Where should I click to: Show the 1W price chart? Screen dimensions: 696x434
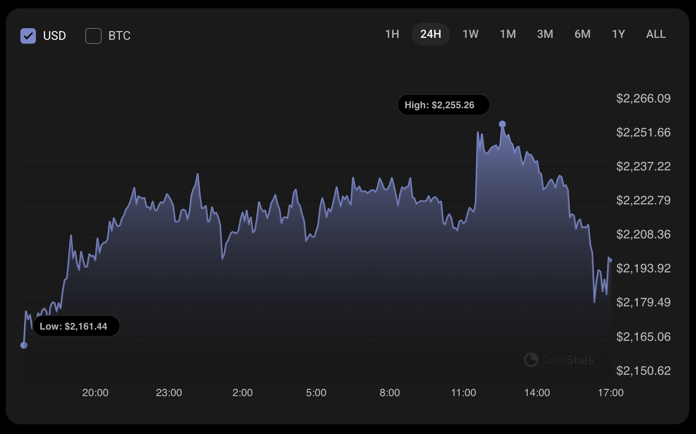(470, 34)
